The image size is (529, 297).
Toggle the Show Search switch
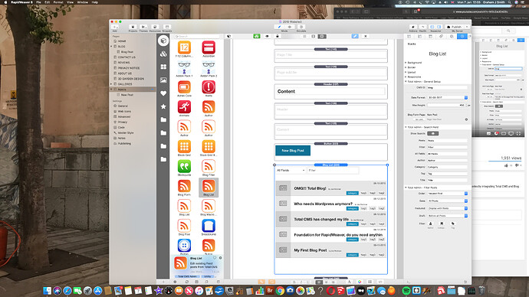click(433, 134)
